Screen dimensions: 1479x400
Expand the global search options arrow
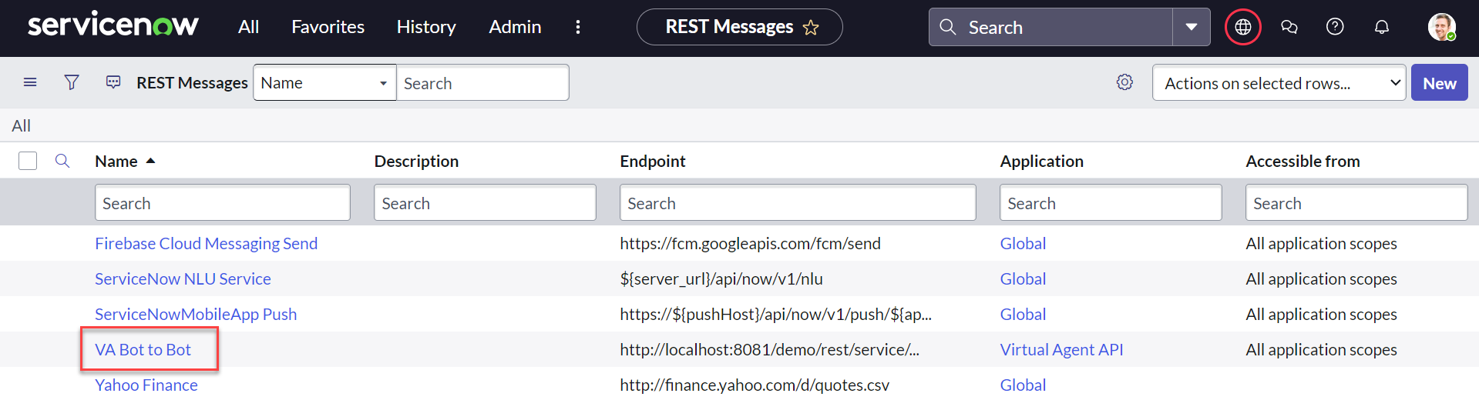click(1191, 28)
